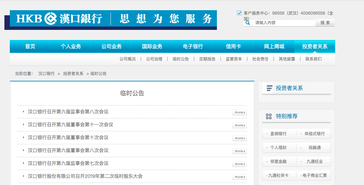This screenshot has height=185, width=364.
Task: Click the small arrow beside 电子商业汇票
Action: (x=301, y=176)
